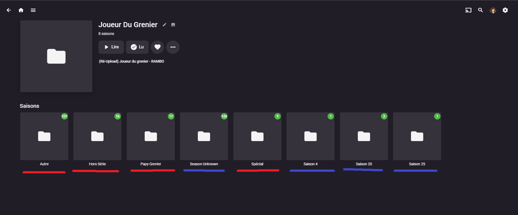Edit metadata with the pencil icon

pos(164,25)
